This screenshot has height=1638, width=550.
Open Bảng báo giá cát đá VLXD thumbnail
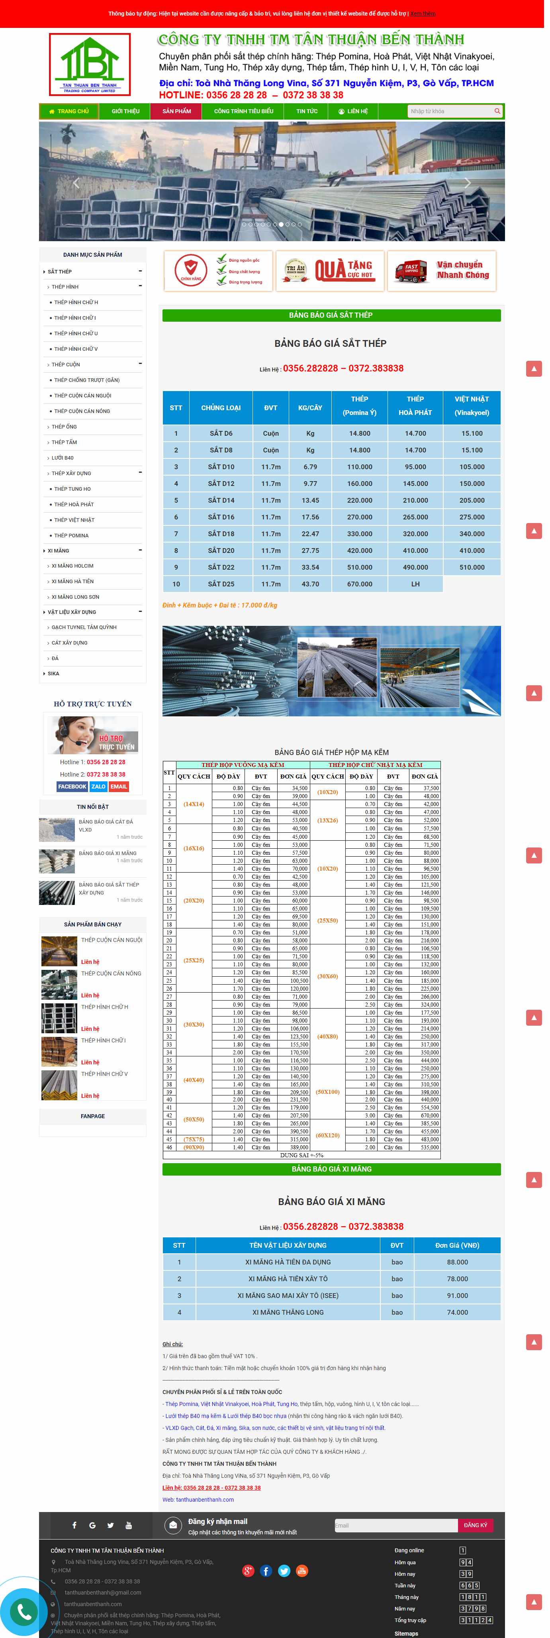[57, 829]
